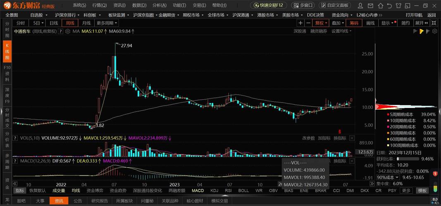
Task: Toggle 简约 simplified view
Action: 405,23
